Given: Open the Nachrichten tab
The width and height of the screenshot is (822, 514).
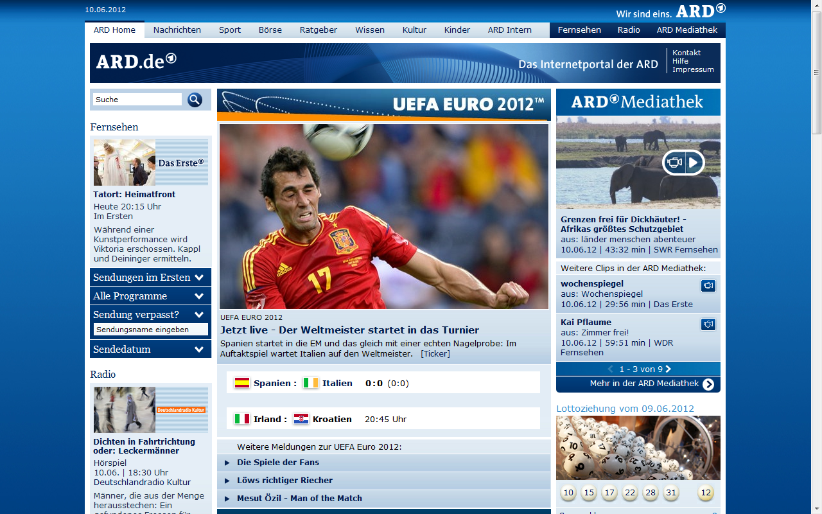Looking at the screenshot, I should pos(177,30).
